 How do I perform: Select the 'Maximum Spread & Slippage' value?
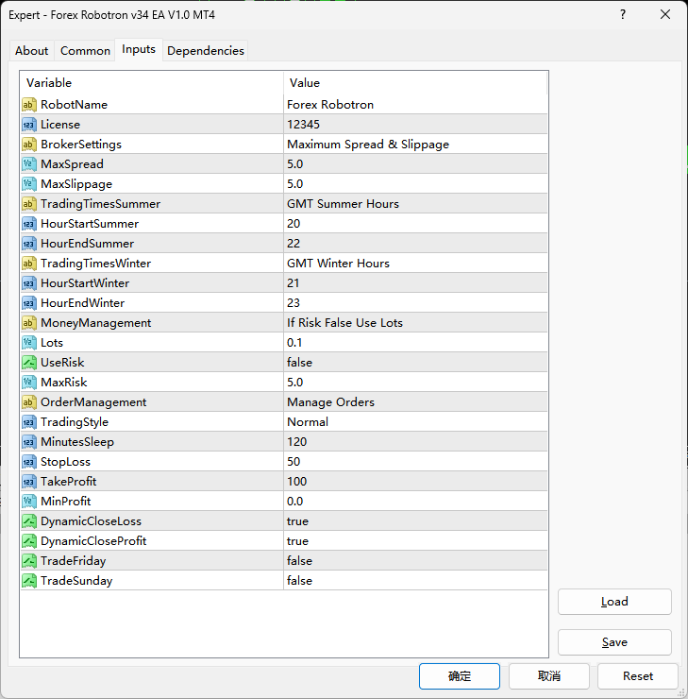(415, 145)
